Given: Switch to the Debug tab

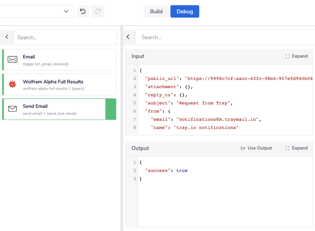Looking at the screenshot, I should point(184,12).
